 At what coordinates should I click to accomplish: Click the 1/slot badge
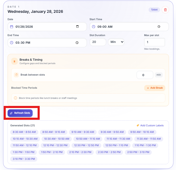154,10
